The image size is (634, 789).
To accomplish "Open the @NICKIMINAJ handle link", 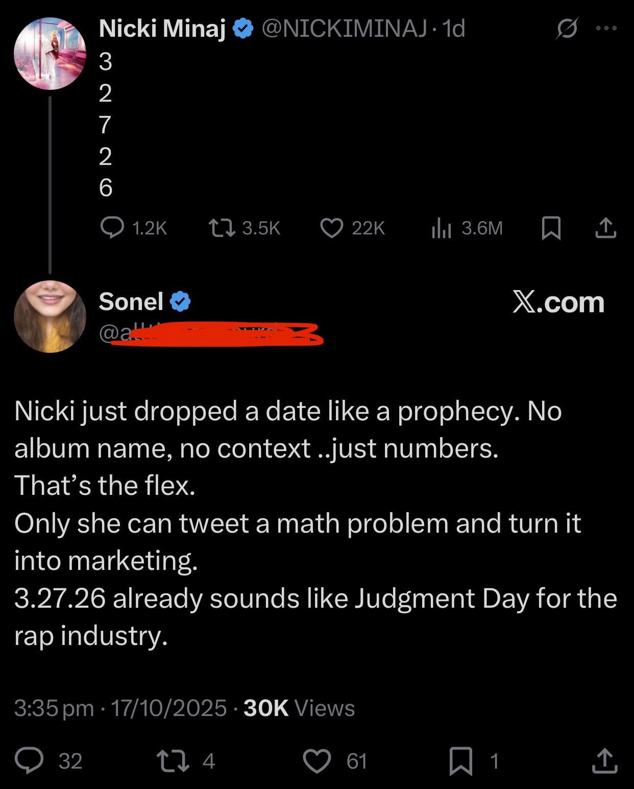I will 345,29.
